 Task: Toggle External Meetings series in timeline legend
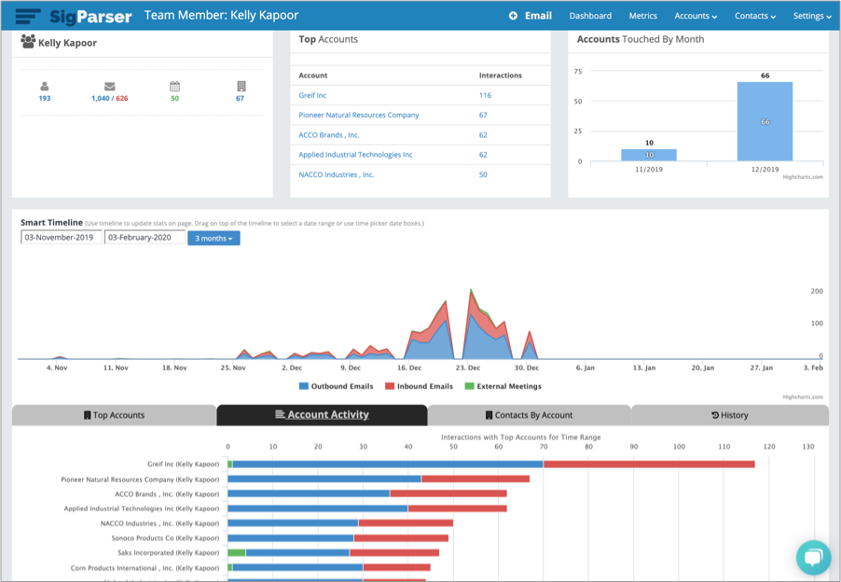[x=503, y=386]
